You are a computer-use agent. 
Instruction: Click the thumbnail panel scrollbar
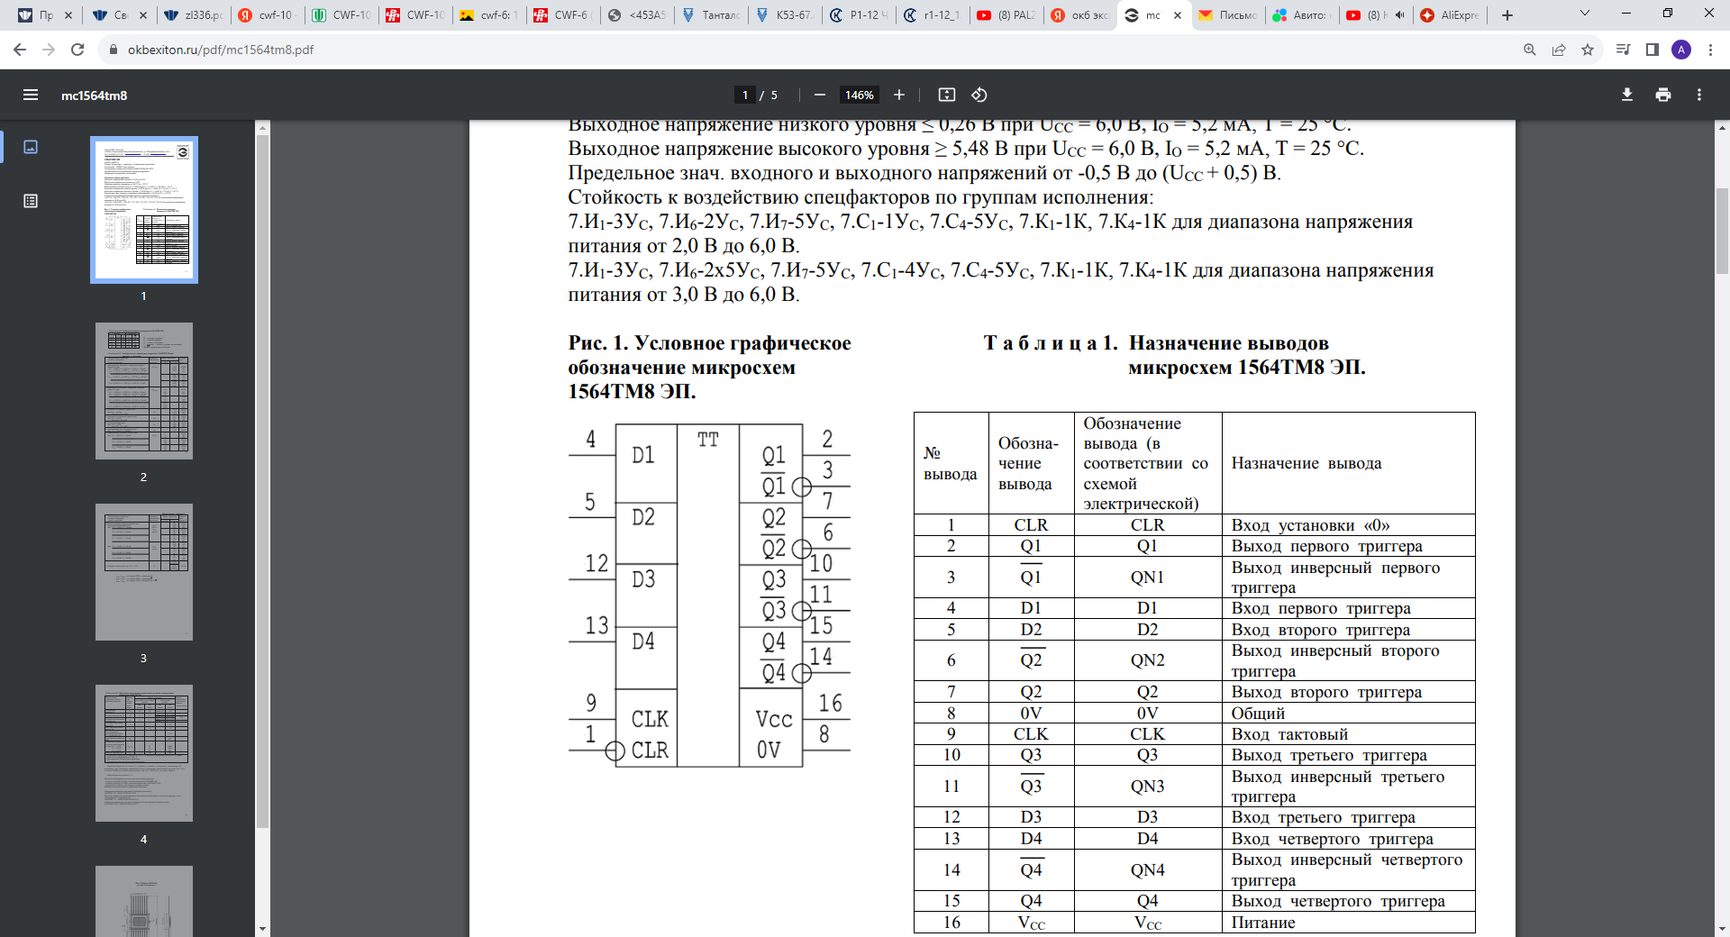point(262,480)
